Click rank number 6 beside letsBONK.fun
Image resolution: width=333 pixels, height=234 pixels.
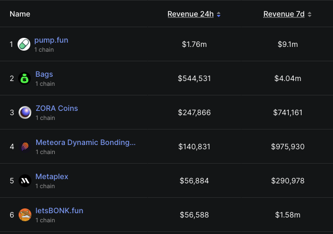click(x=12, y=215)
